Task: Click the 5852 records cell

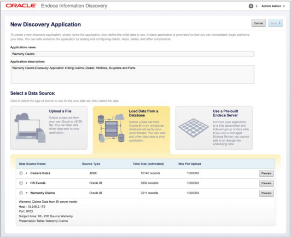Action: pyautogui.click(x=150, y=183)
